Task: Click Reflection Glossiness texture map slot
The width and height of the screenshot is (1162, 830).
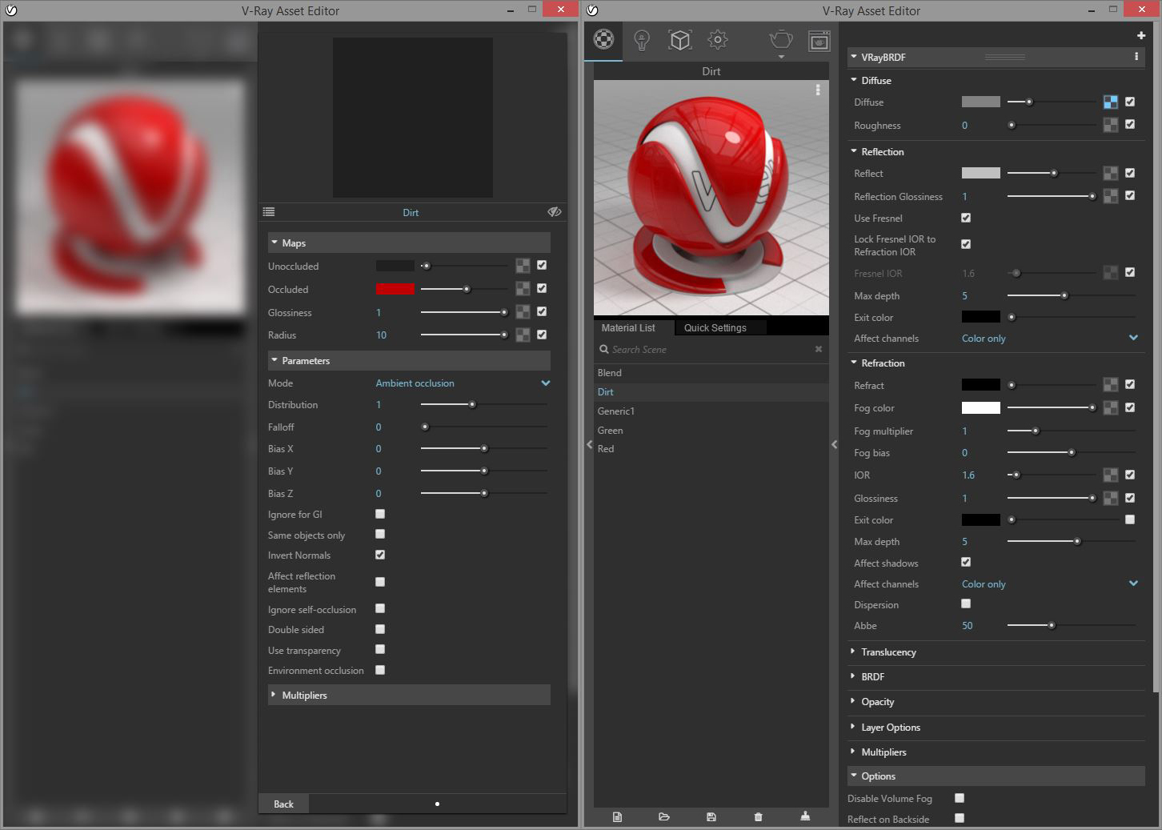Action: click(1111, 196)
